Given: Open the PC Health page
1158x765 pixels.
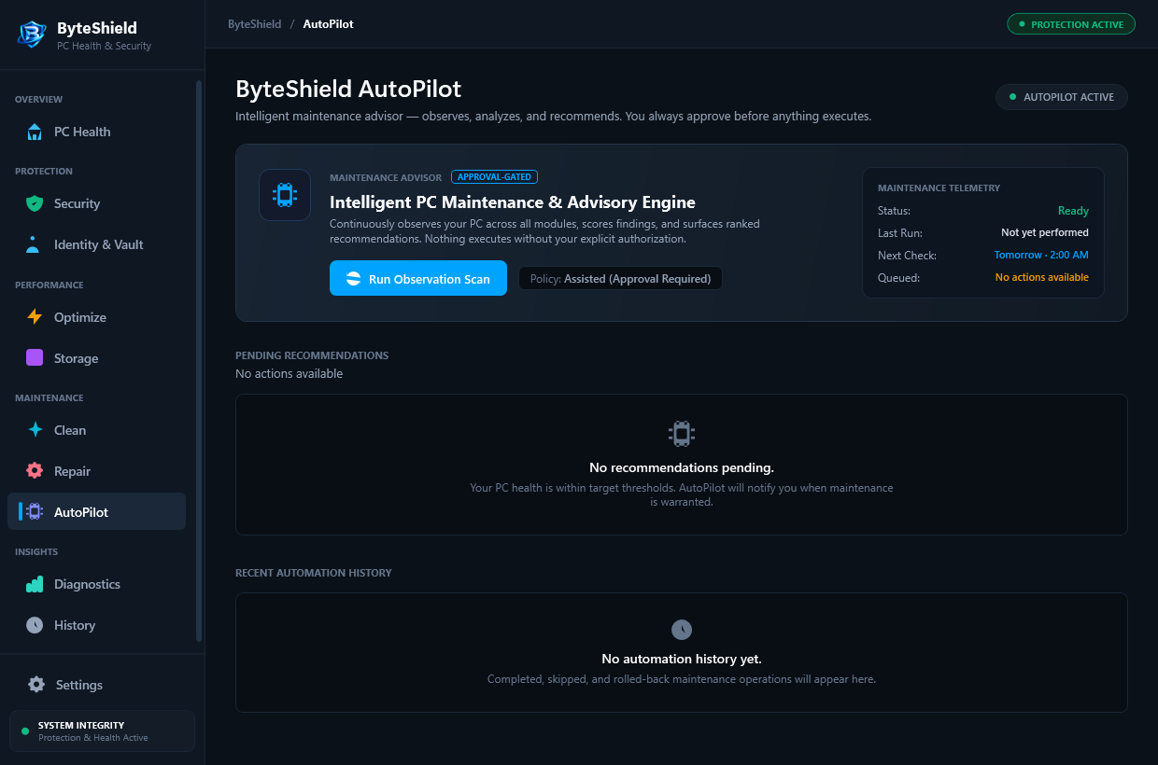Looking at the screenshot, I should 97,132.
